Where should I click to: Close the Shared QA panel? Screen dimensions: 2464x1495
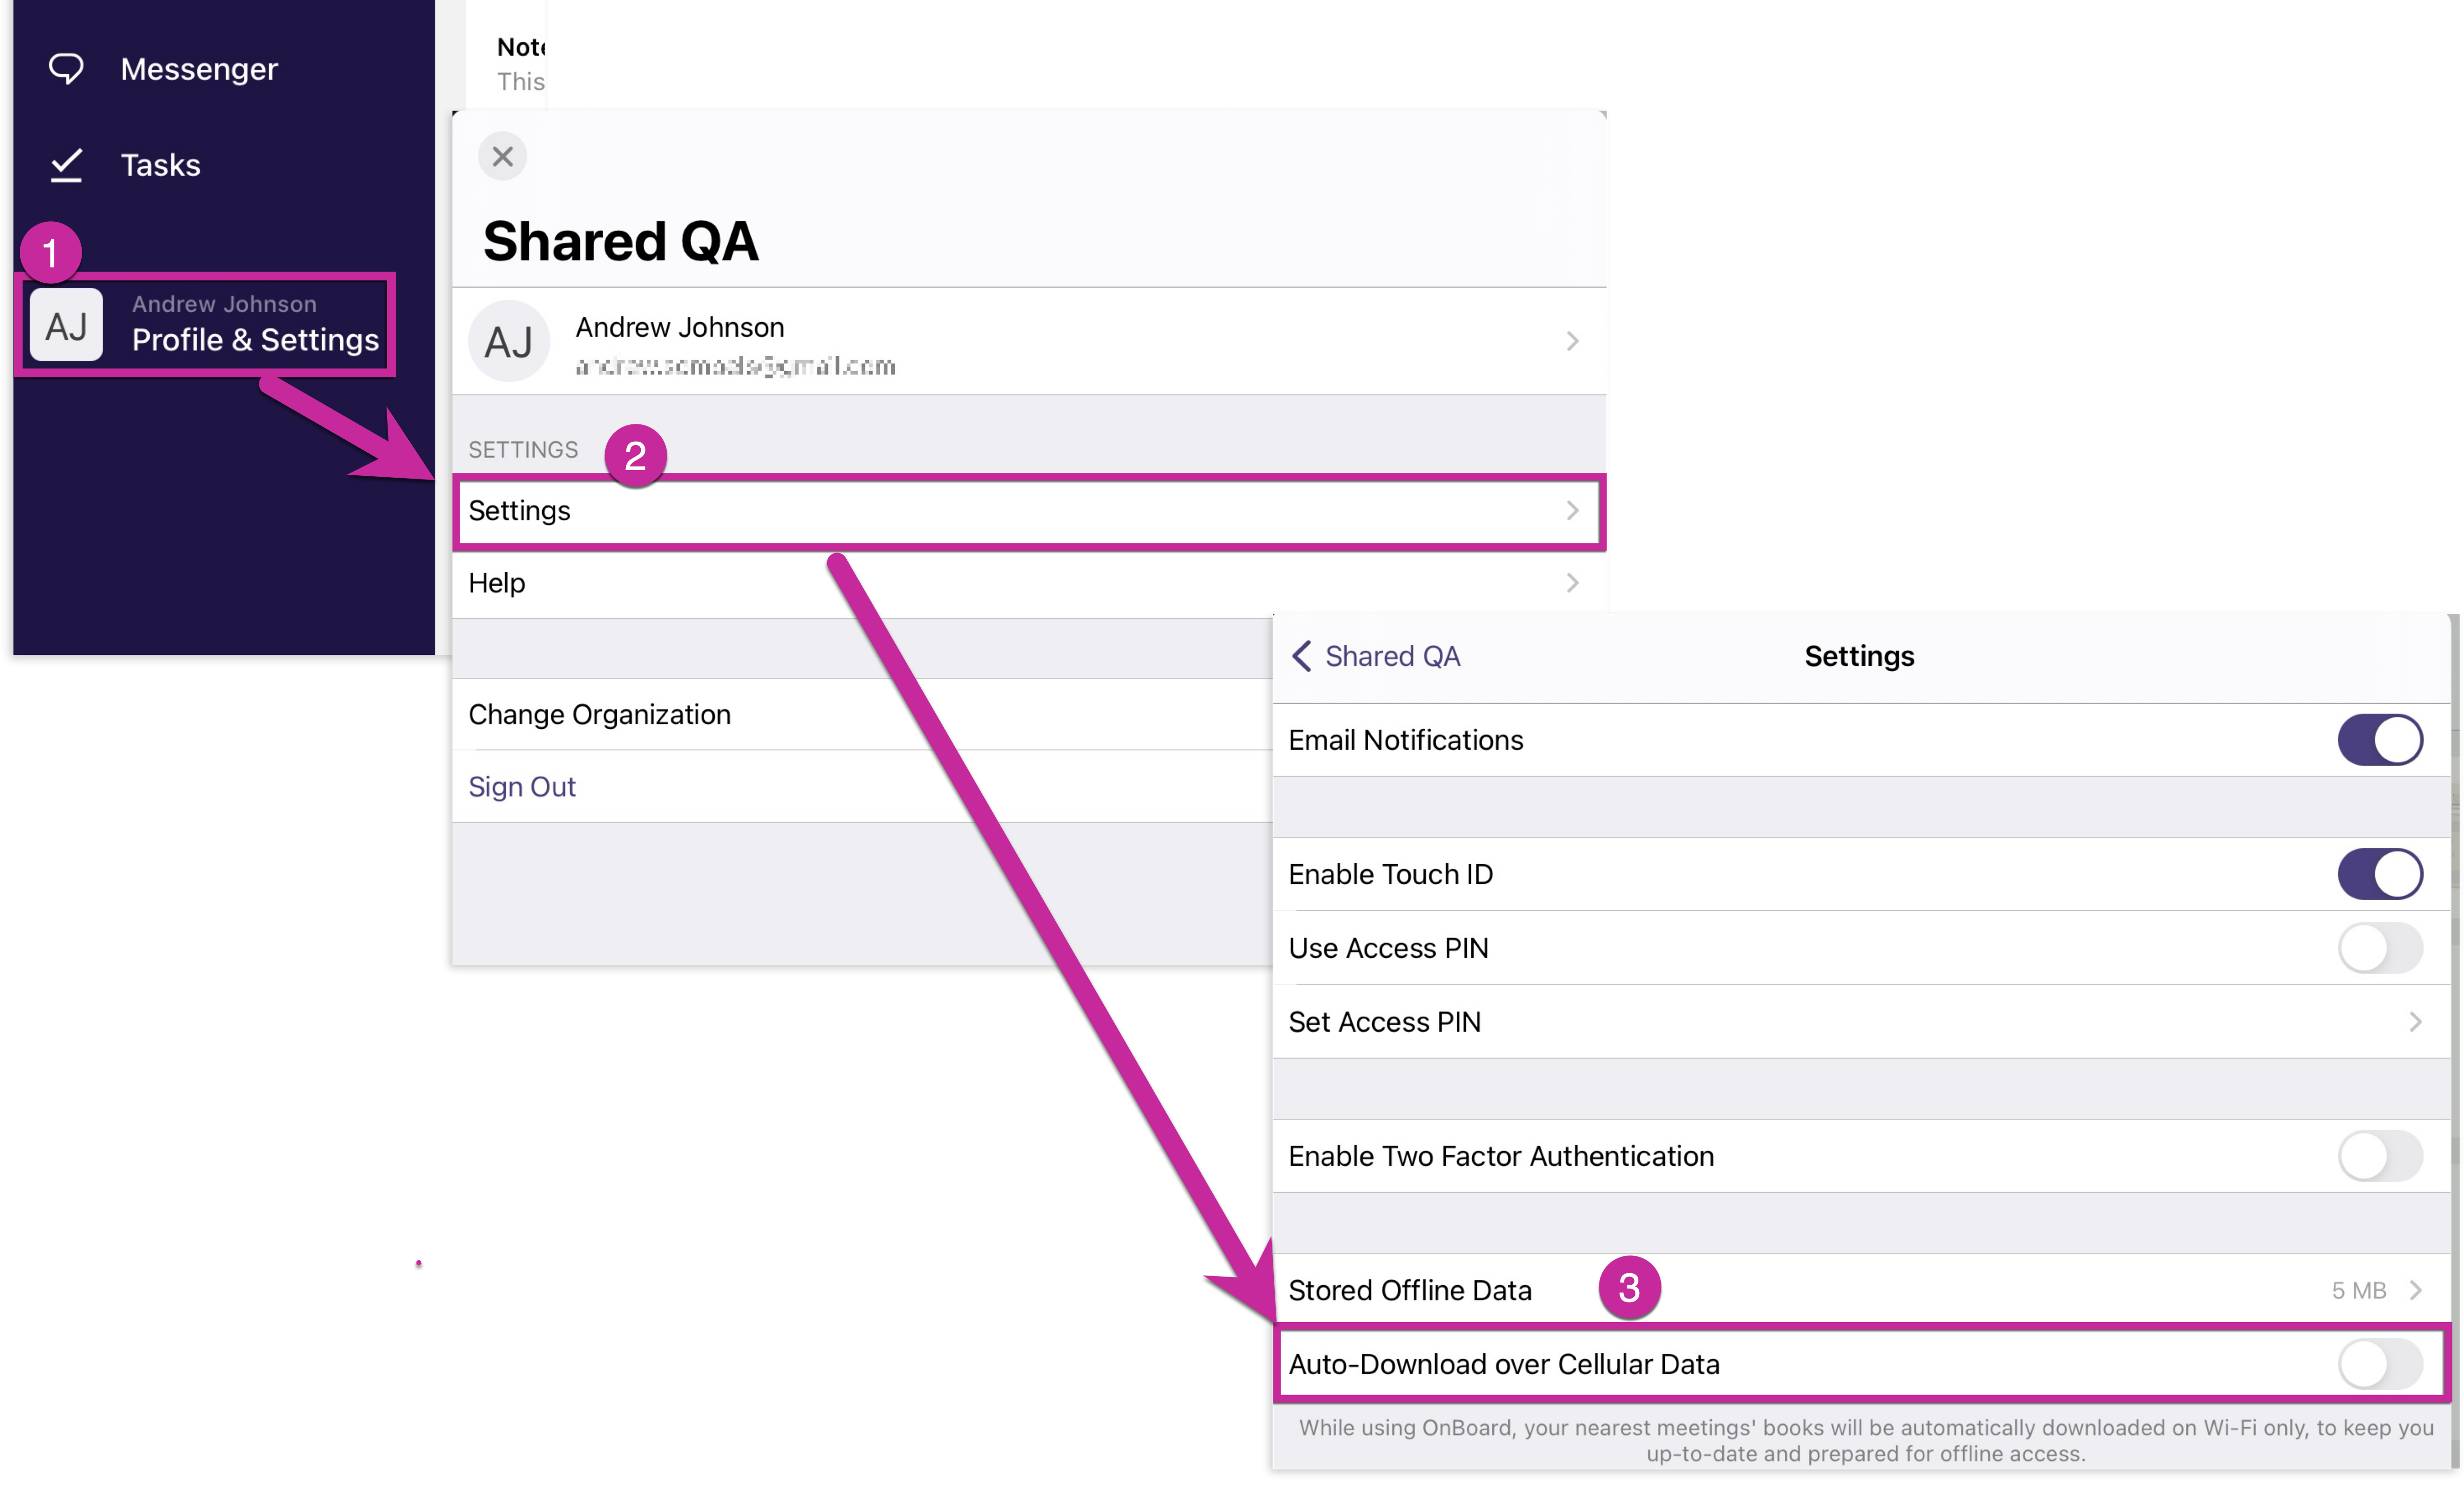502,156
